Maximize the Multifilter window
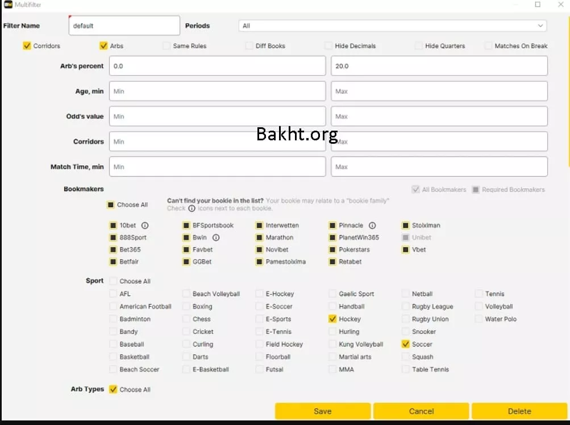 tap(538, 5)
